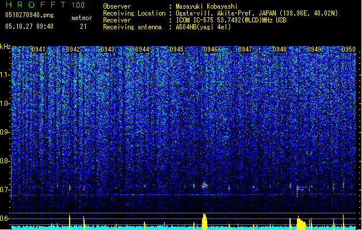The image size is (362, 230).
Task: Click the meteor count label
Action: pos(82,18)
